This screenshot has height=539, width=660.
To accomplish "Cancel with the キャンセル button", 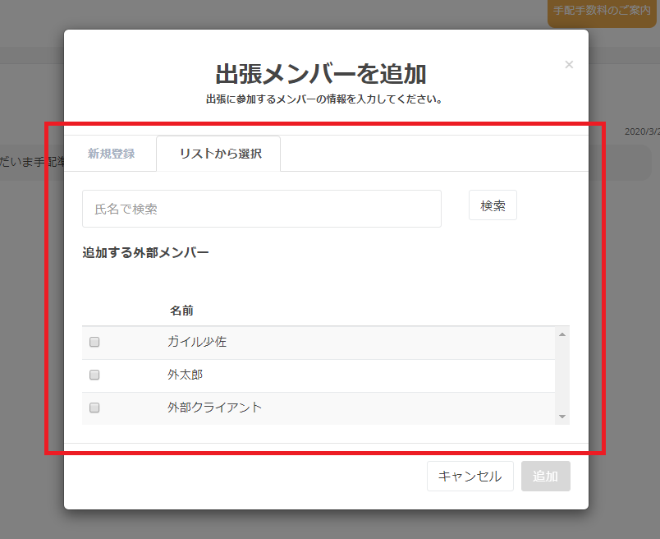I will coord(470,476).
